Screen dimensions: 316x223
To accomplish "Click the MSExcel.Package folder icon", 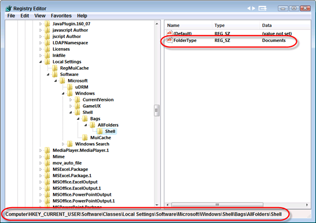I will tap(47, 169).
